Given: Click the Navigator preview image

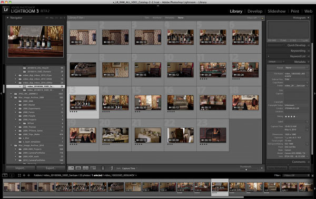Looking at the screenshot, I should coord(35,41).
